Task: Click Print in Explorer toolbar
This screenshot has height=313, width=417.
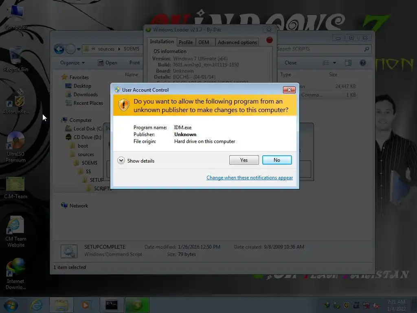Action: click(x=134, y=63)
